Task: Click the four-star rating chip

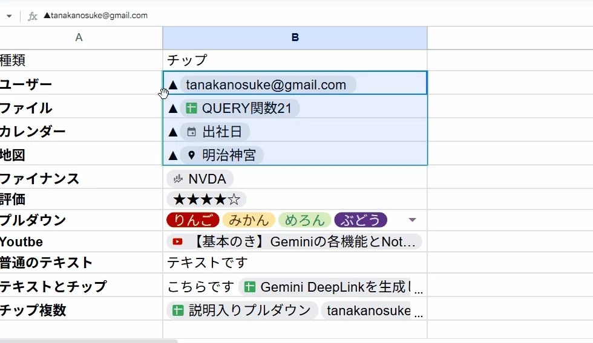Action: [x=206, y=199]
